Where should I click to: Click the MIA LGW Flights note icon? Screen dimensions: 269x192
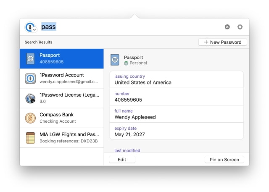coord(30,138)
